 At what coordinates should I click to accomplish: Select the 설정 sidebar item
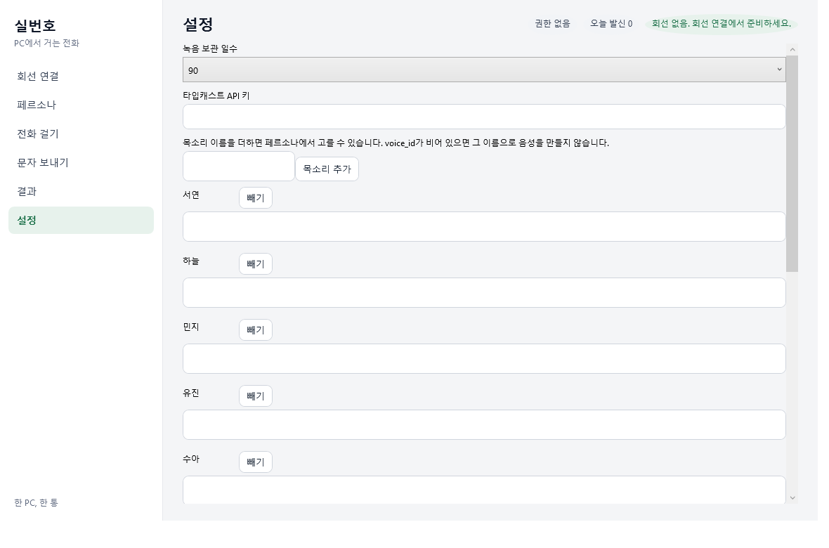pos(81,220)
